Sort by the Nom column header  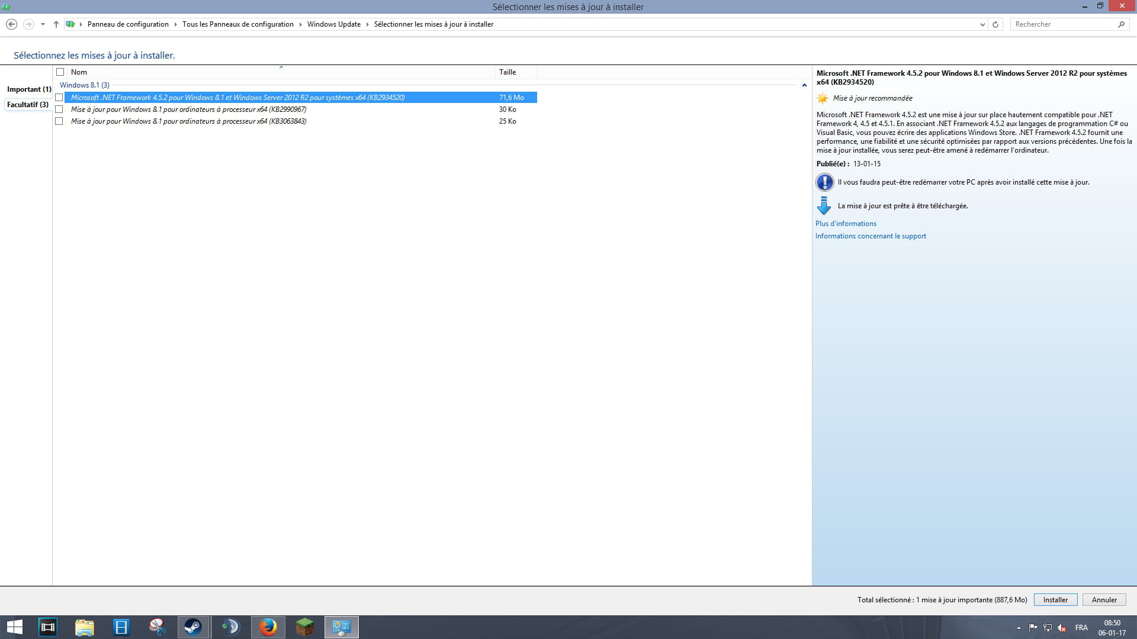pos(281,72)
